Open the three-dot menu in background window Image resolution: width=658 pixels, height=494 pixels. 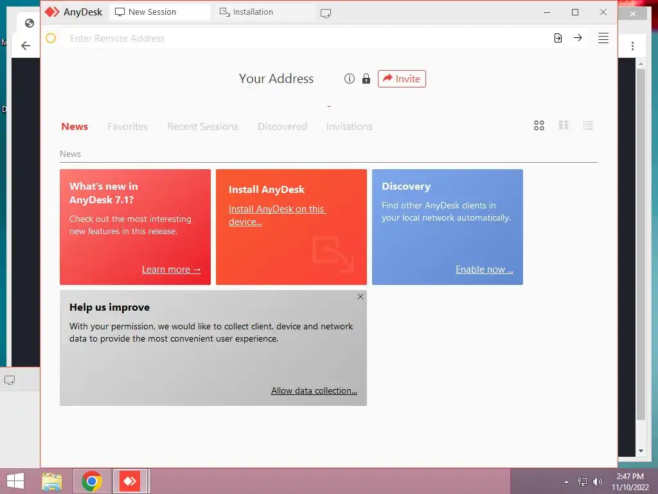(632, 46)
